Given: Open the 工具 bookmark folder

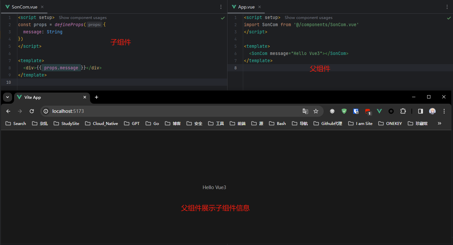Looking at the screenshot, I should [x=216, y=123].
